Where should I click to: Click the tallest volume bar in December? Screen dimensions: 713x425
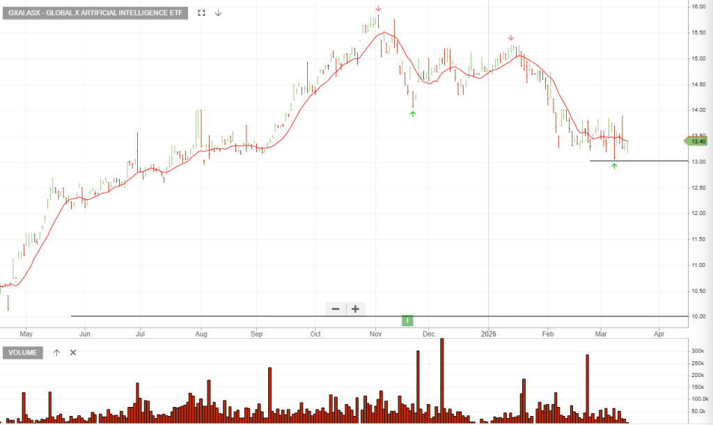coord(441,376)
